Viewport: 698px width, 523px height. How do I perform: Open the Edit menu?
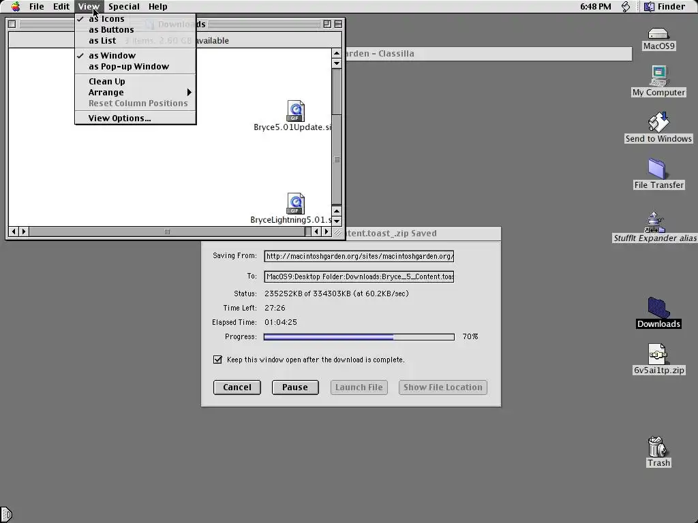click(61, 6)
